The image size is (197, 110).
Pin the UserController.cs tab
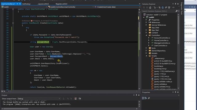[17, 4]
